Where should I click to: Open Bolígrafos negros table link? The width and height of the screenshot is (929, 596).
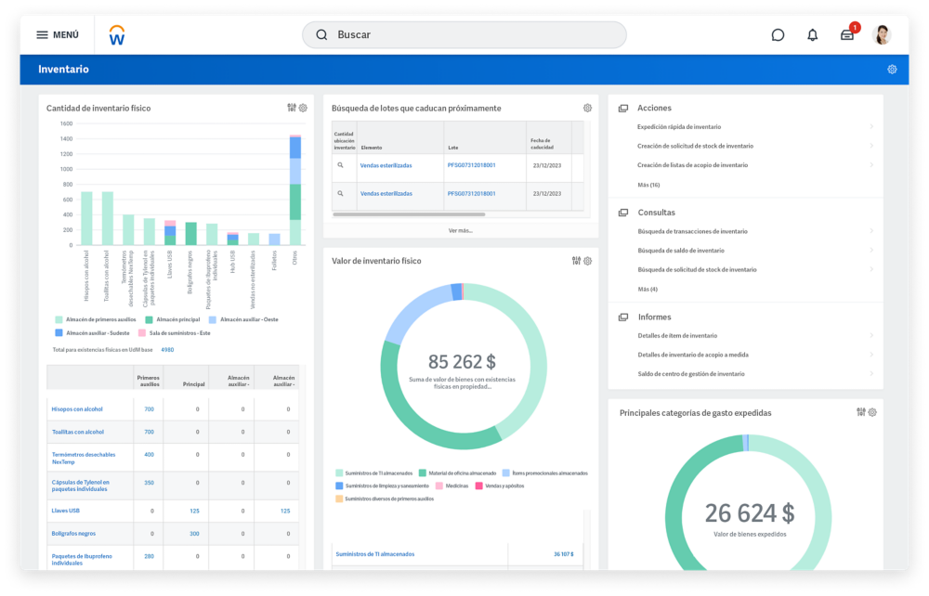[x=73, y=533]
